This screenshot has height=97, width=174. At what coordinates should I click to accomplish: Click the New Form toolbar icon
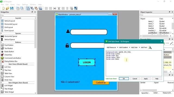[x=3, y=8]
